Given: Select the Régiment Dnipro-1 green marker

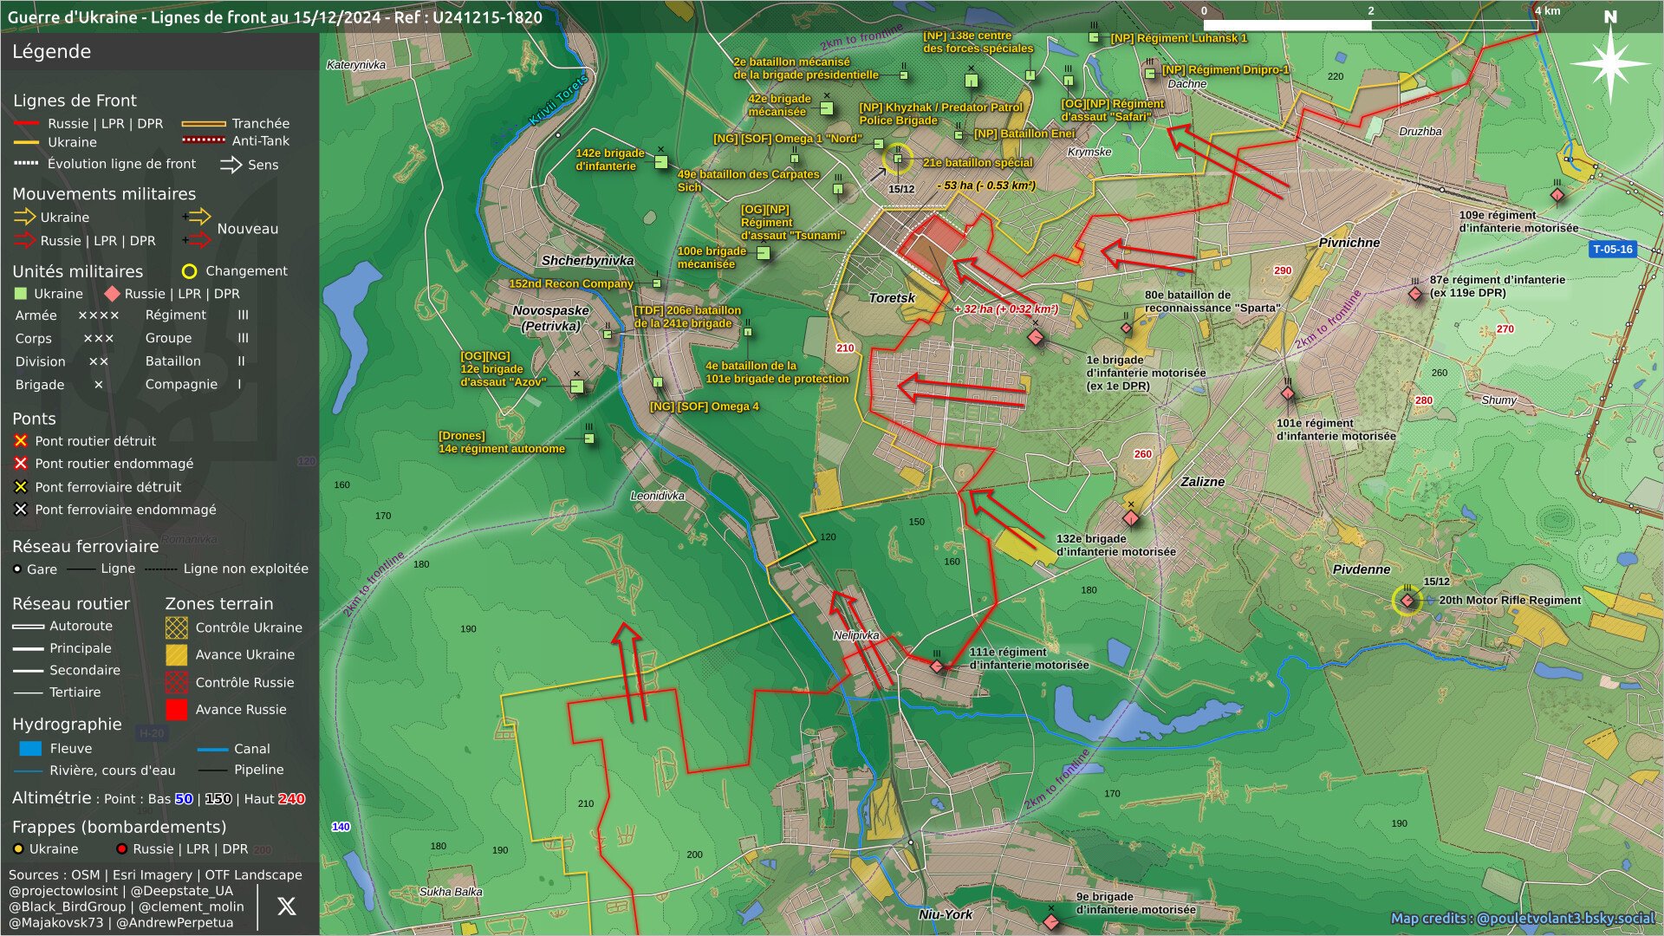Looking at the screenshot, I should [1150, 74].
